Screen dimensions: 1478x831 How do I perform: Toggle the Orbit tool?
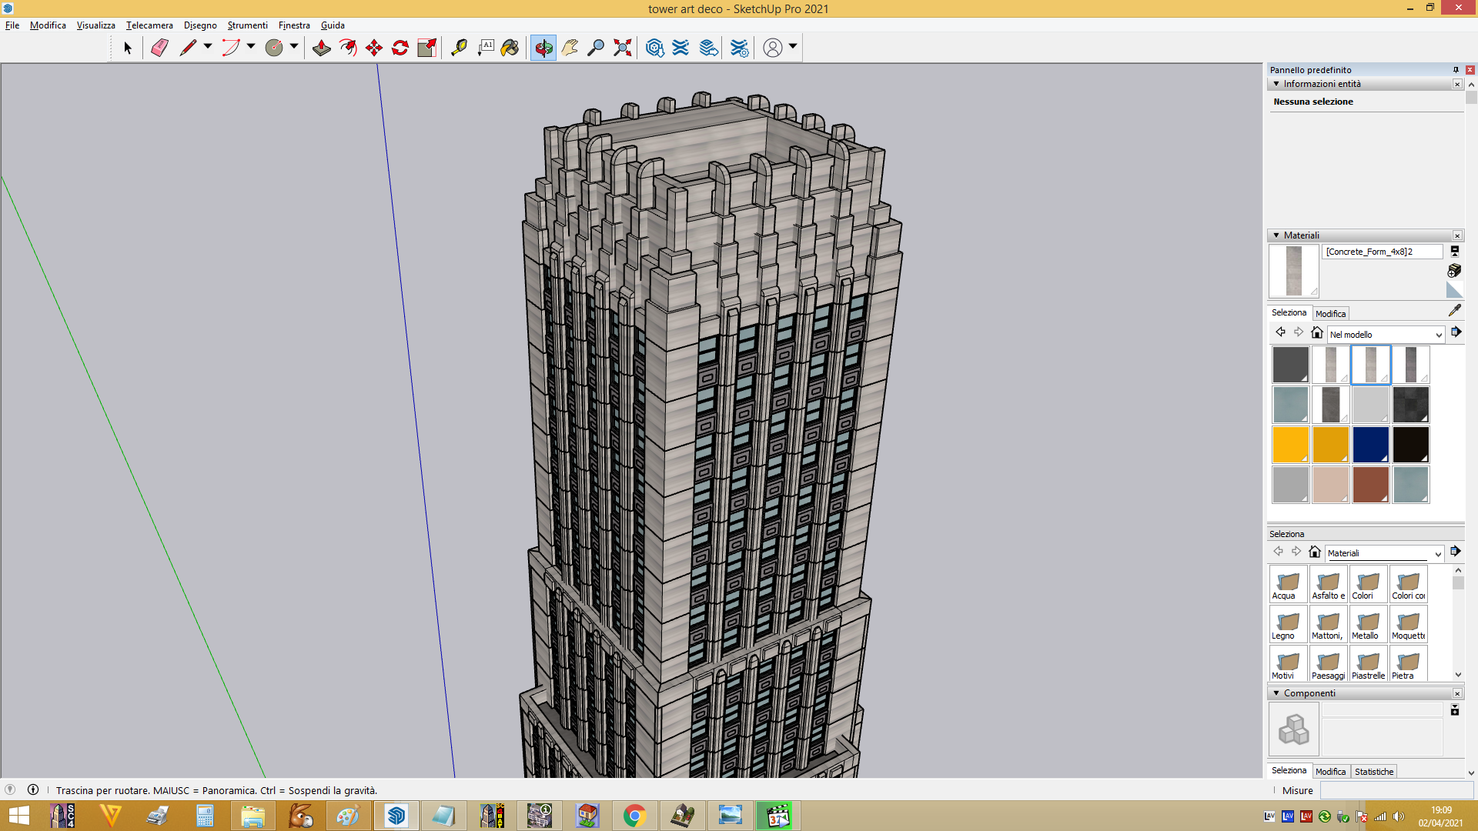pos(543,48)
